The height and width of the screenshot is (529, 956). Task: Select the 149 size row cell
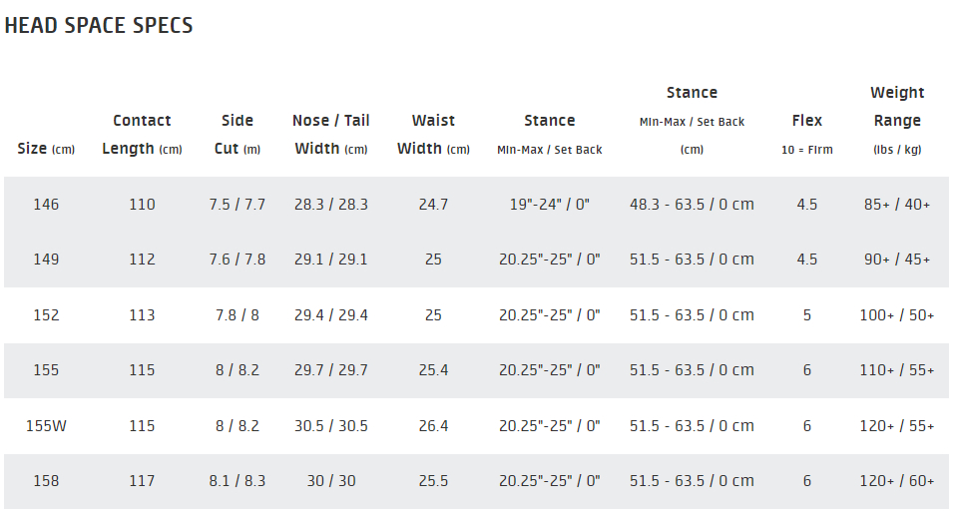click(x=46, y=260)
